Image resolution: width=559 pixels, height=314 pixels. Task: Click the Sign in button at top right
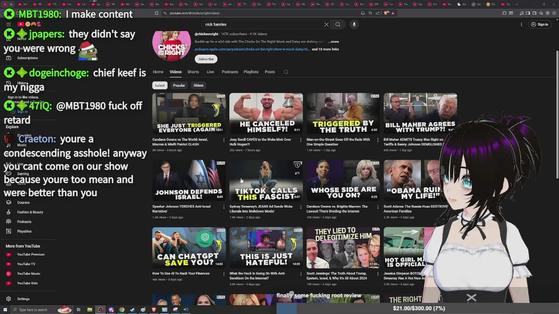(540, 24)
